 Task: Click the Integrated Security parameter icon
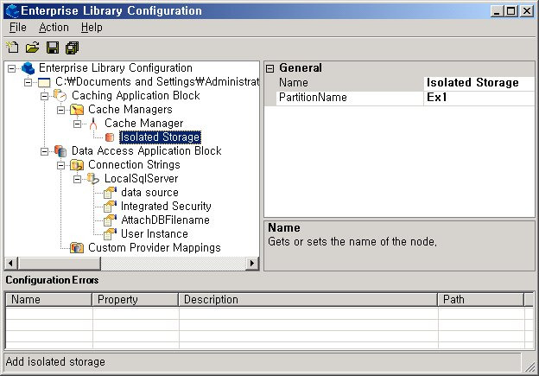(110, 206)
